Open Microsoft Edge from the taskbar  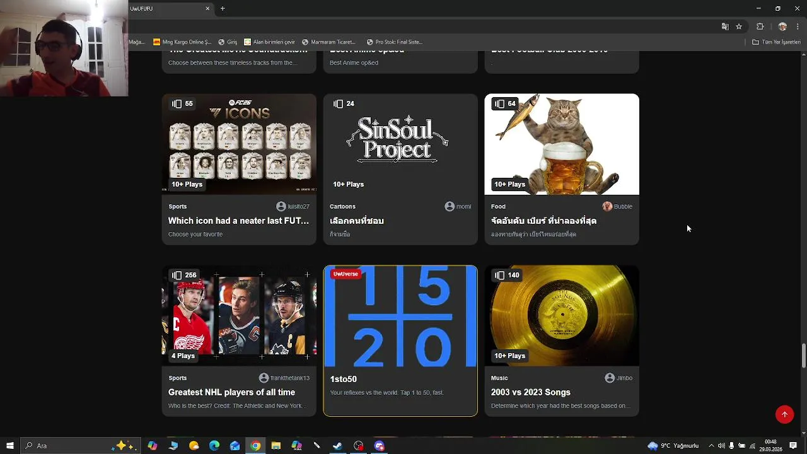(214, 446)
